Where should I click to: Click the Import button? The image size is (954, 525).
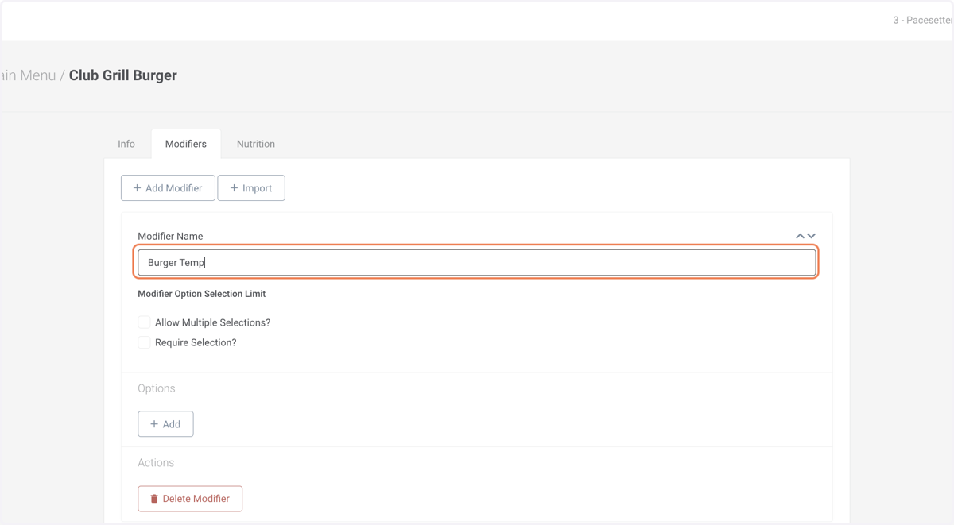tap(251, 188)
